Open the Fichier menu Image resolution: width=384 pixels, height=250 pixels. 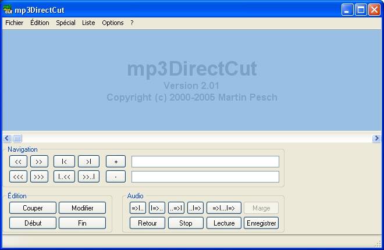[x=14, y=23]
